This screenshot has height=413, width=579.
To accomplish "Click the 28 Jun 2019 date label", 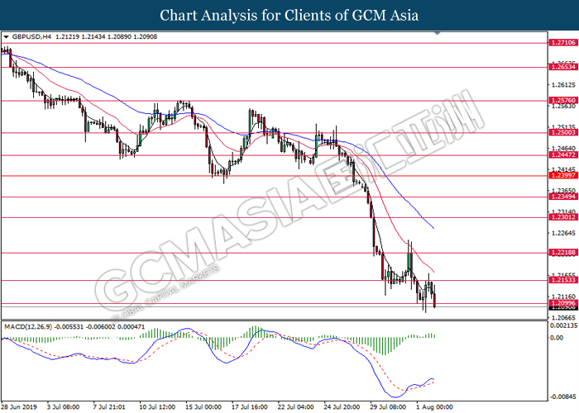I will (x=20, y=406).
